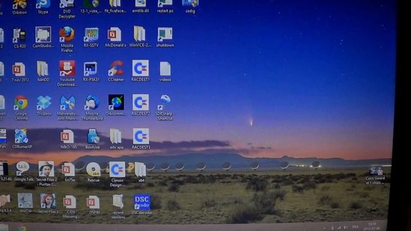This screenshot has height=231, width=411.
Task: Launch the Orbcomm globe shortcut
Action: pyautogui.click(x=116, y=105)
